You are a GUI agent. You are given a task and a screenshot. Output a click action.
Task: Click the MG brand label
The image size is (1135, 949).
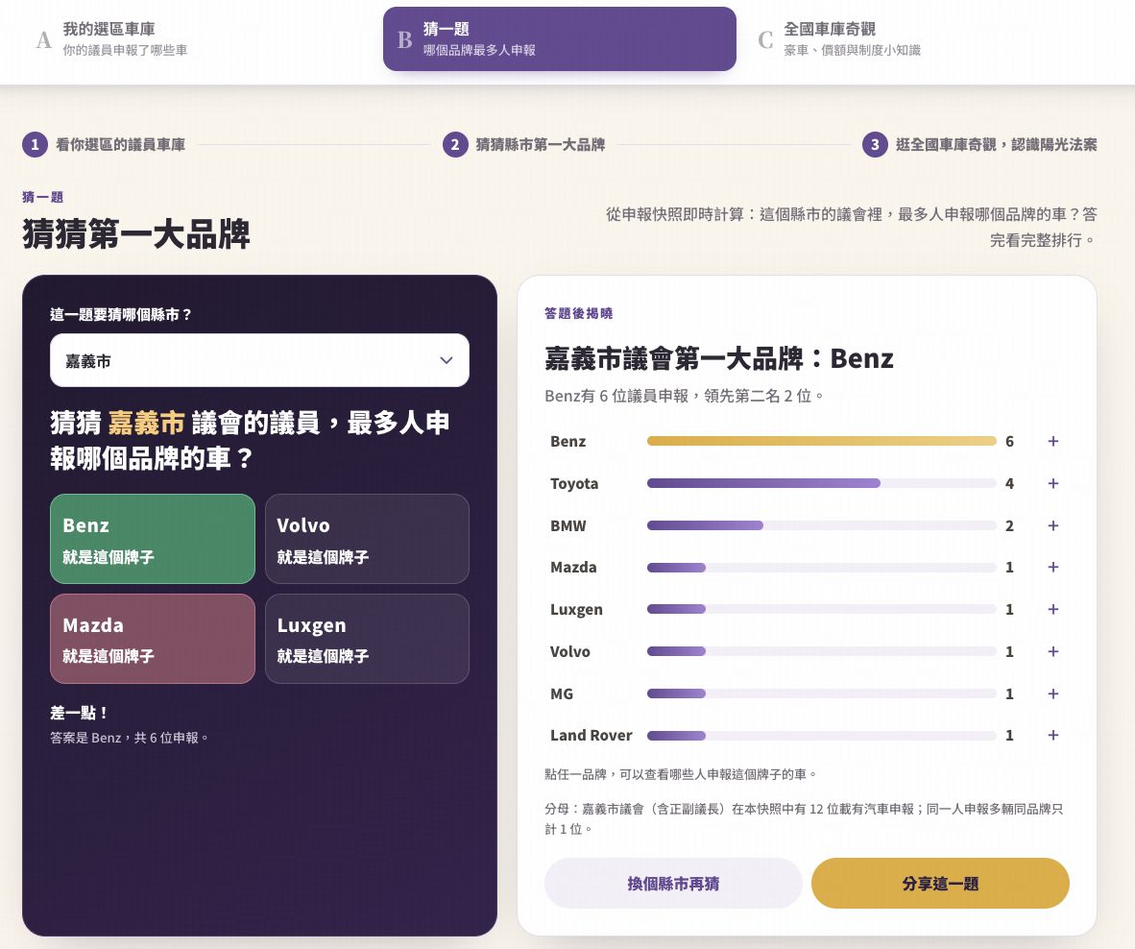point(562,693)
